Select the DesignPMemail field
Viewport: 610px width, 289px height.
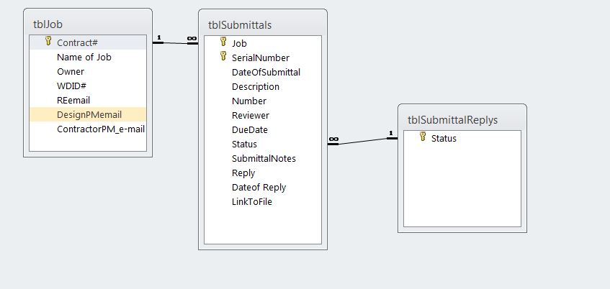point(89,114)
